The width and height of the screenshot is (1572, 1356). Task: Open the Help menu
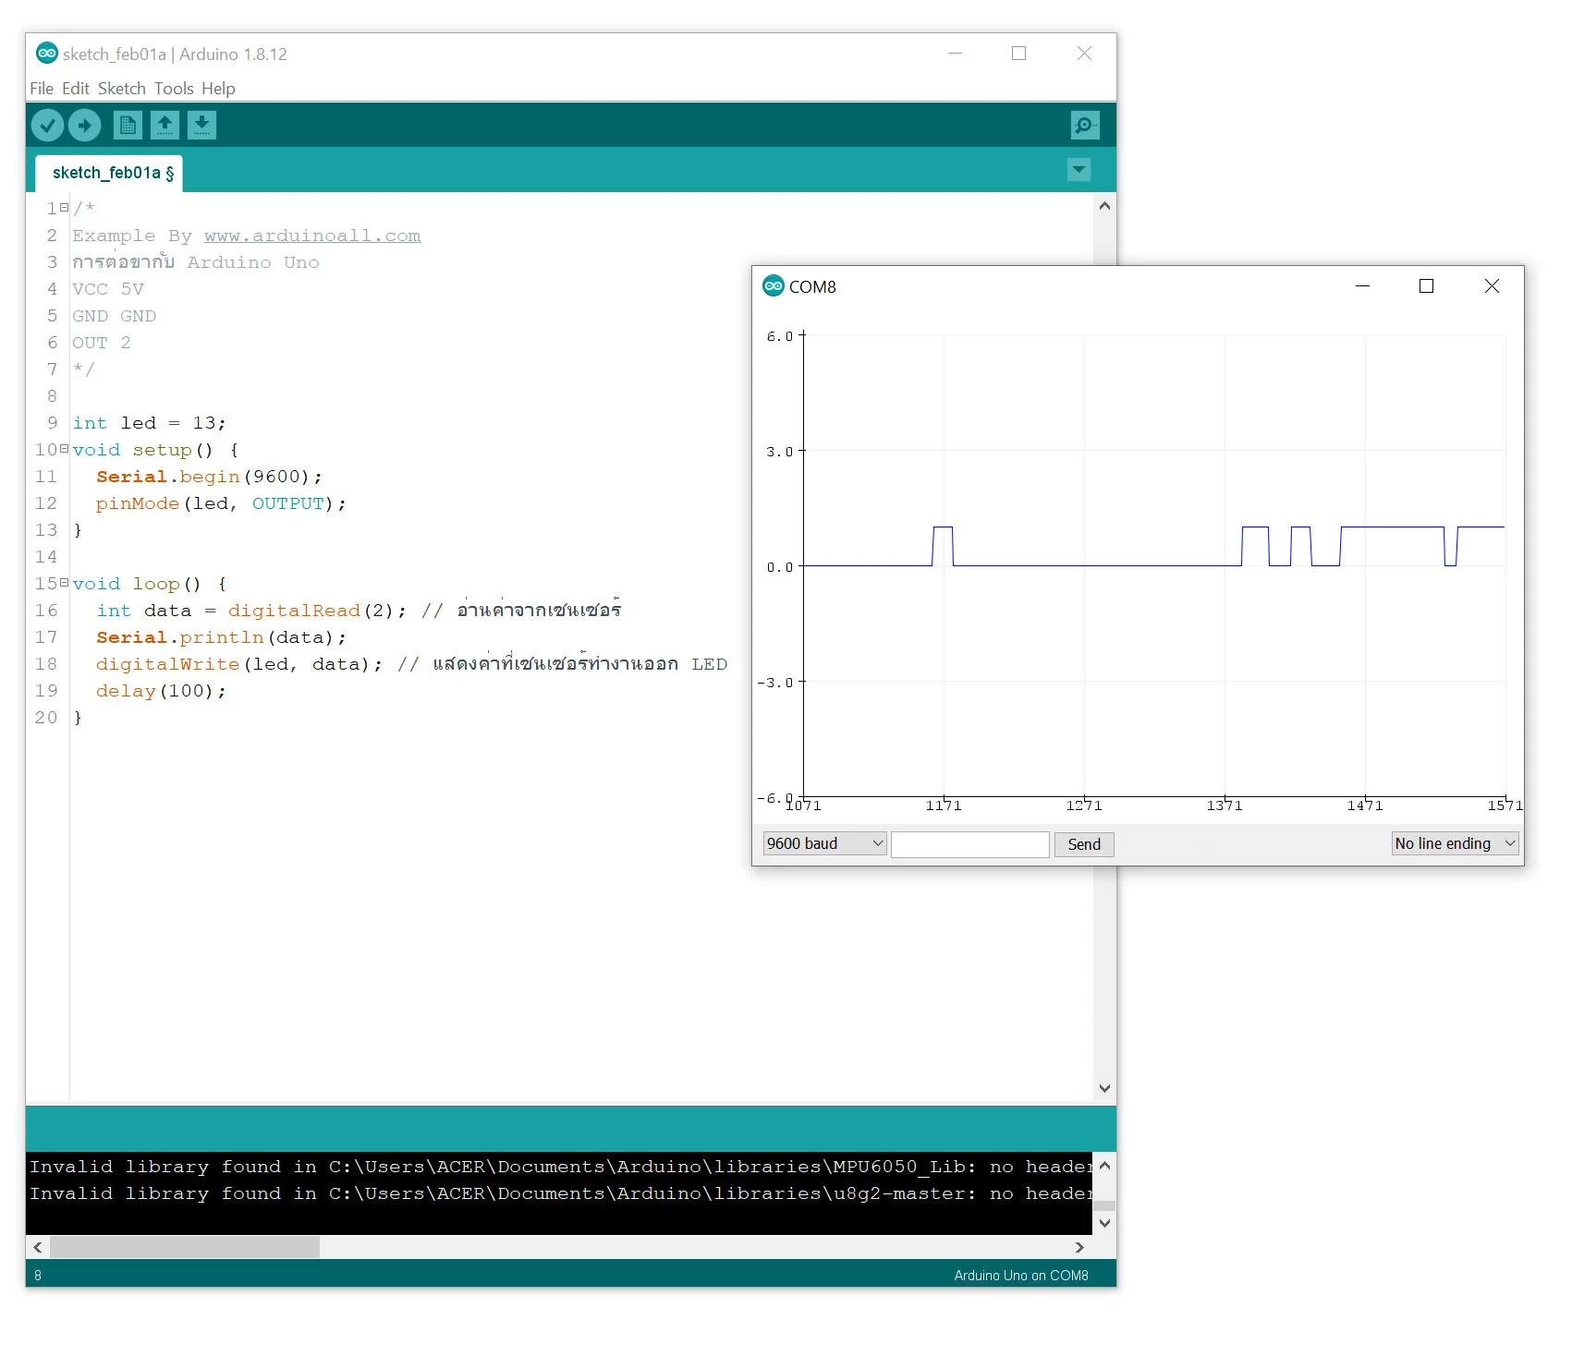218,89
